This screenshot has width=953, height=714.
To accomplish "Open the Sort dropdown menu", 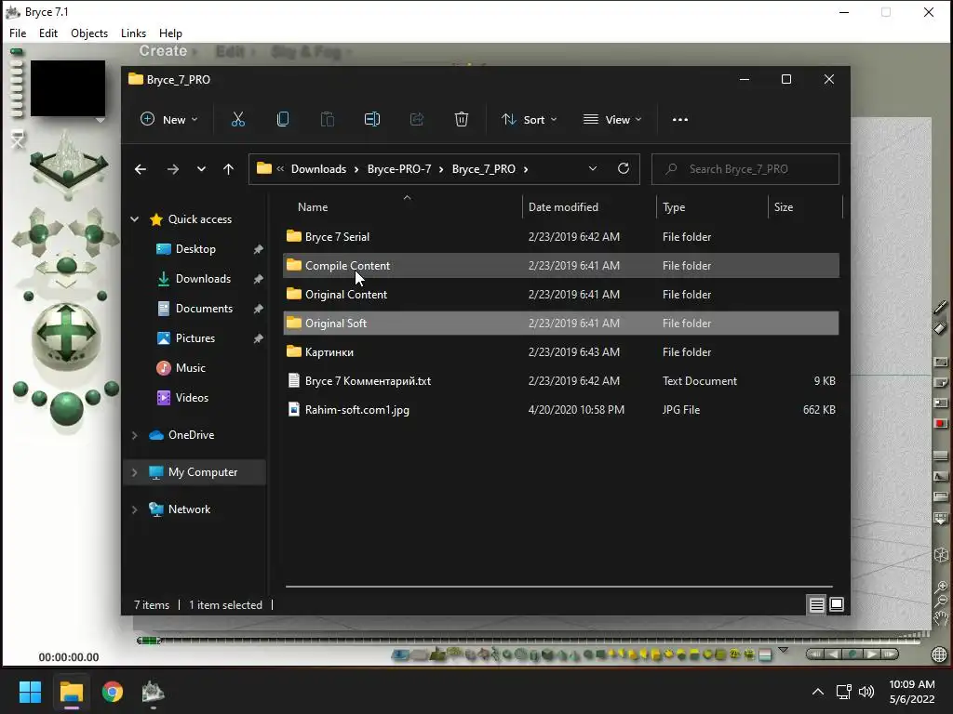I will 529,120.
